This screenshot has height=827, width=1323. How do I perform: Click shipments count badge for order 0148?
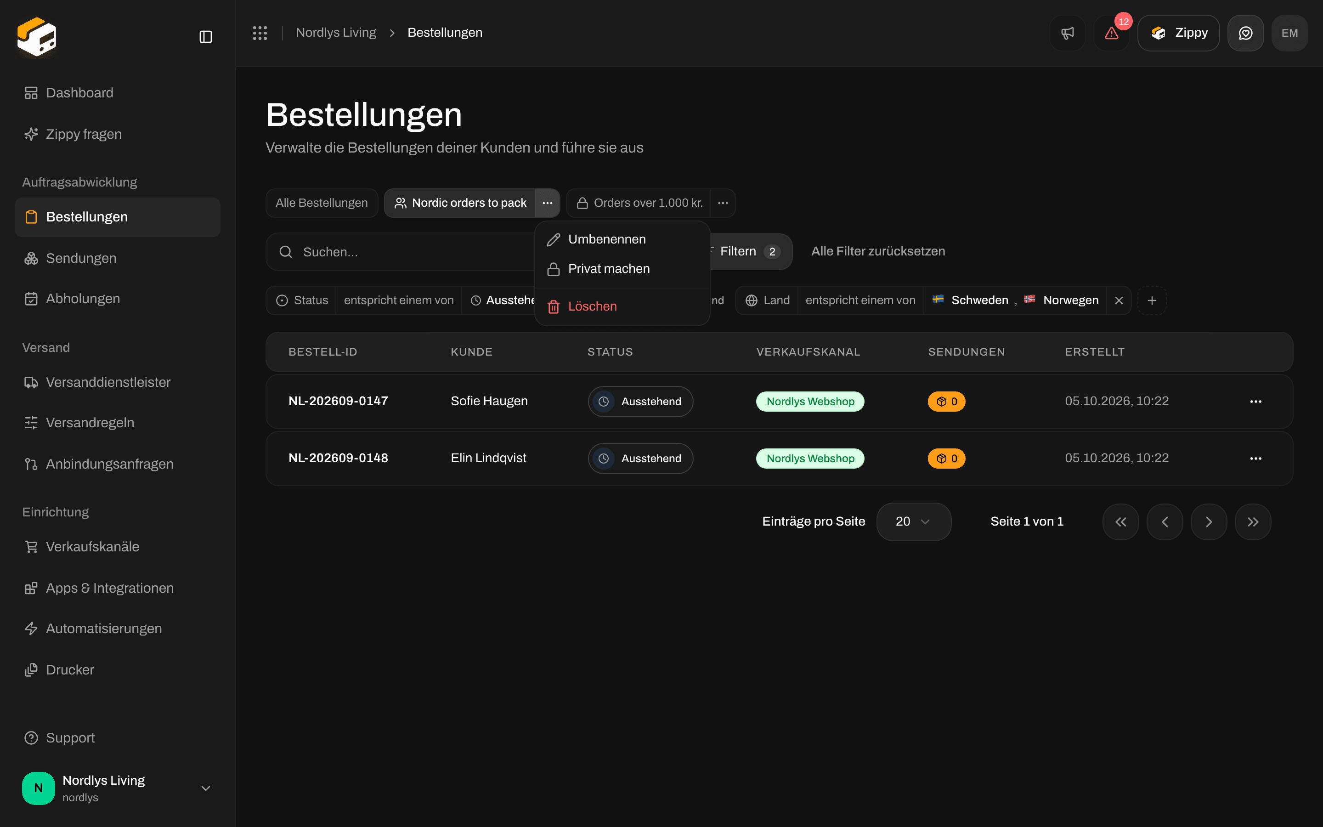pos(946,459)
